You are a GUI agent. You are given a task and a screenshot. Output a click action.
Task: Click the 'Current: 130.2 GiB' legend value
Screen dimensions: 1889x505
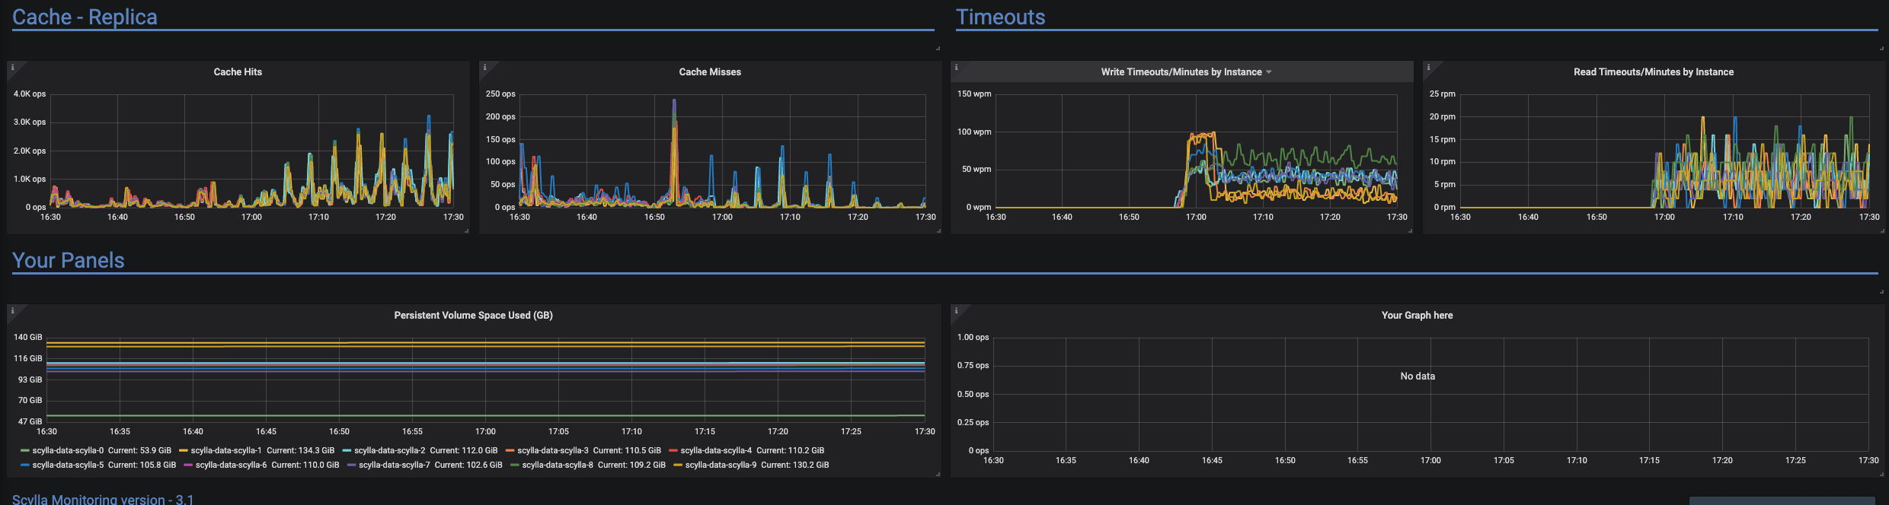click(794, 465)
